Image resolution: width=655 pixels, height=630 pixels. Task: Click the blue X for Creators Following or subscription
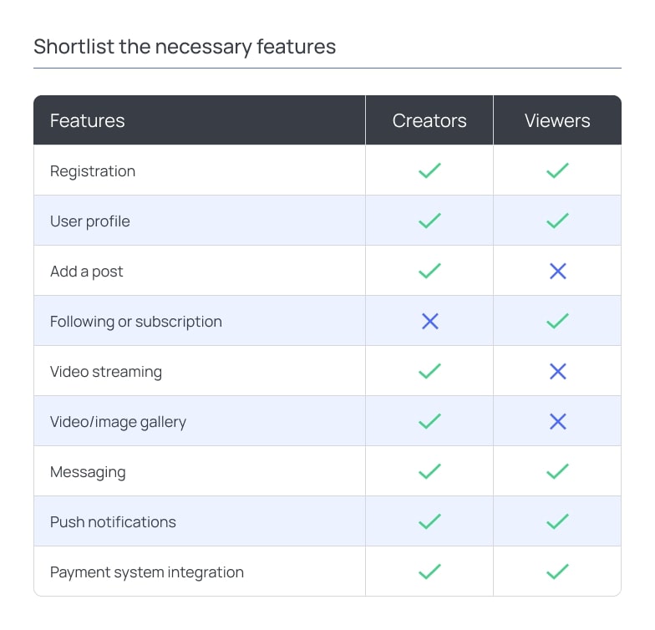tap(429, 321)
